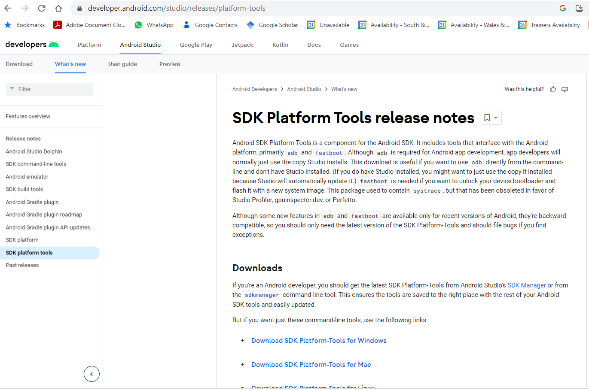Click the Filter input field
Screen dimensions: 589x390
49,89
